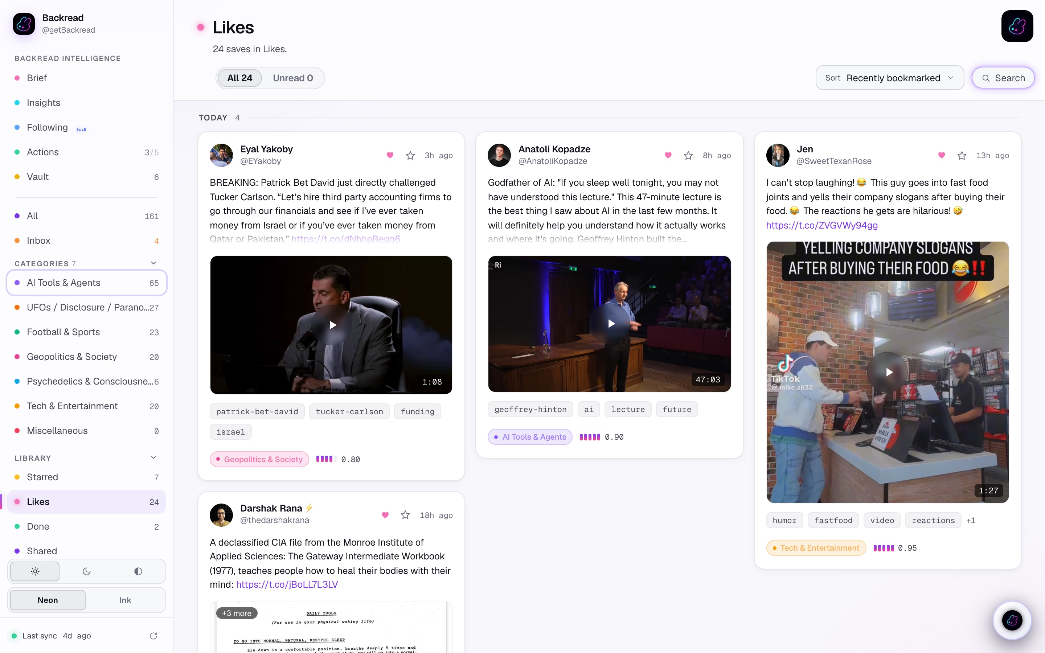Select Miscellaneous category
This screenshot has width=1045, height=653.
(x=86, y=431)
